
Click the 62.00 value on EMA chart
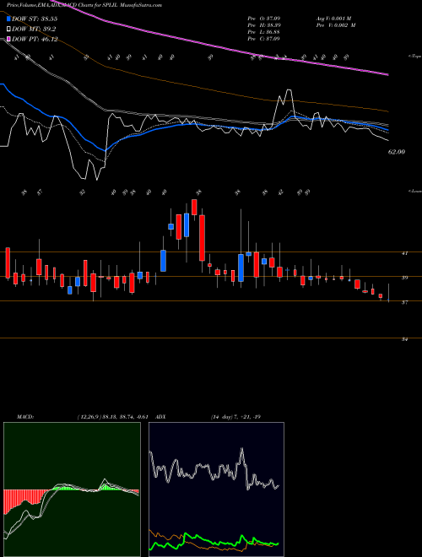click(397, 152)
